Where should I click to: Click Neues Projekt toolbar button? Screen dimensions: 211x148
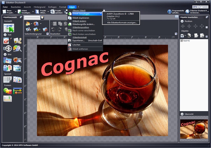(8, 12)
